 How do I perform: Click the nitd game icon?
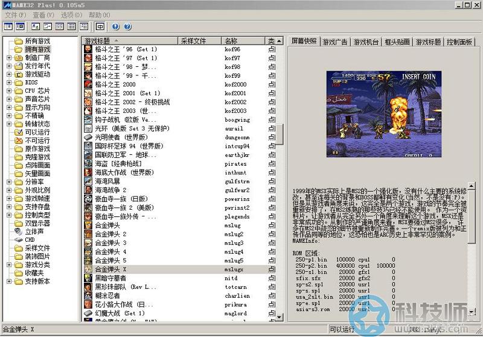pos(88,279)
